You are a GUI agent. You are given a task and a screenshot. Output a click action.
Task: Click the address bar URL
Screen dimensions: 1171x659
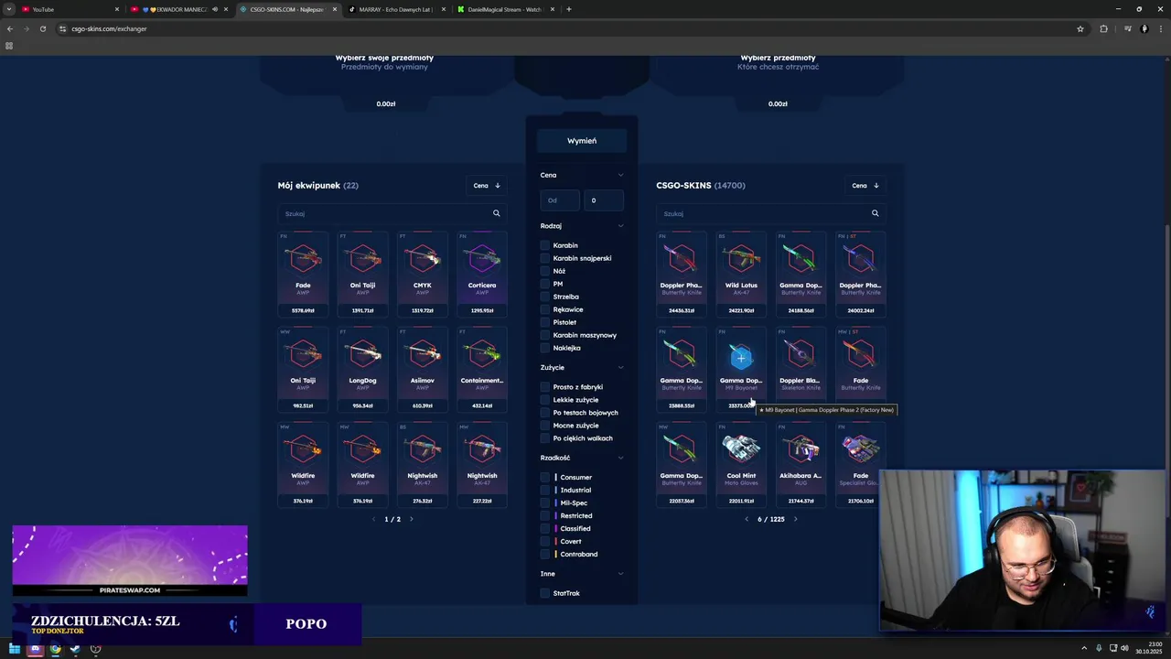[x=109, y=28]
